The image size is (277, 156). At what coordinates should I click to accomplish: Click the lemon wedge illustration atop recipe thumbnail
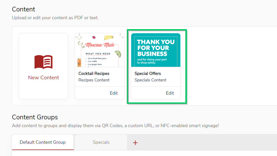109,38
